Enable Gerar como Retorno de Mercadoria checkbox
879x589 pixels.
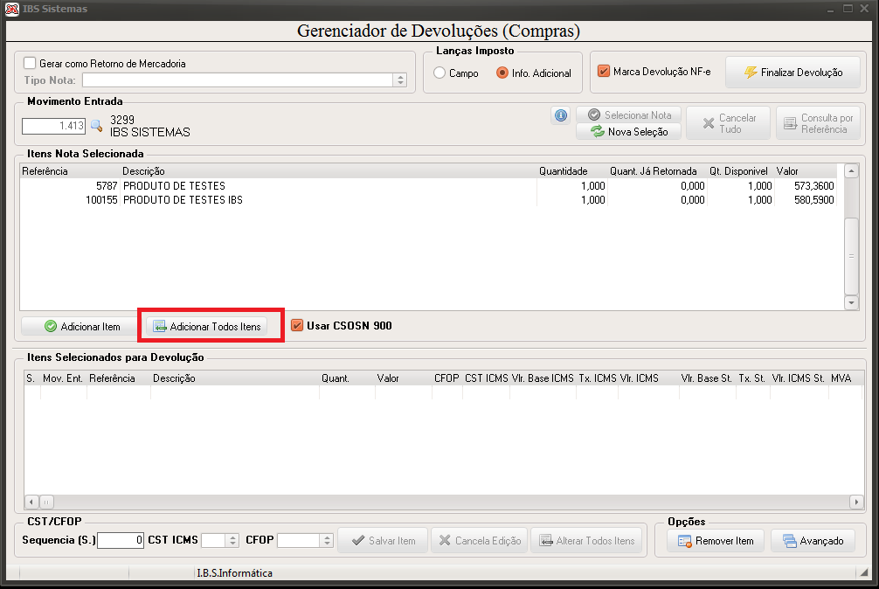pyautogui.click(x=31, y=63)
